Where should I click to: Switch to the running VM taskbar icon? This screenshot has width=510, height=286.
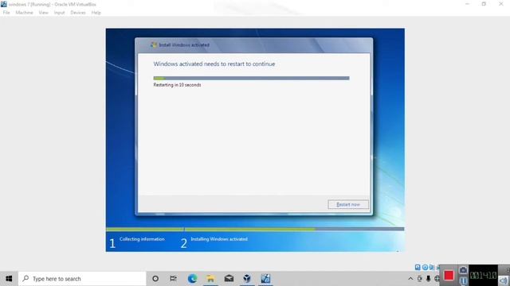(265, 279)
